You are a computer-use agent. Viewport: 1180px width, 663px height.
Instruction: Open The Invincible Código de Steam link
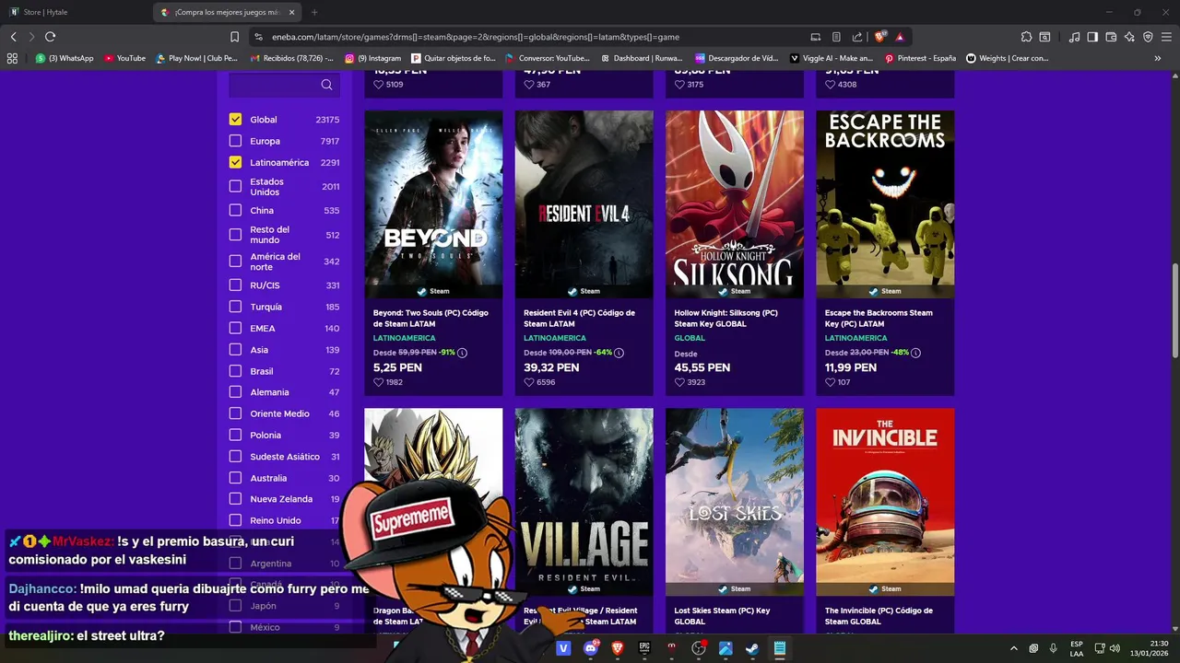(x=879, y=615)
